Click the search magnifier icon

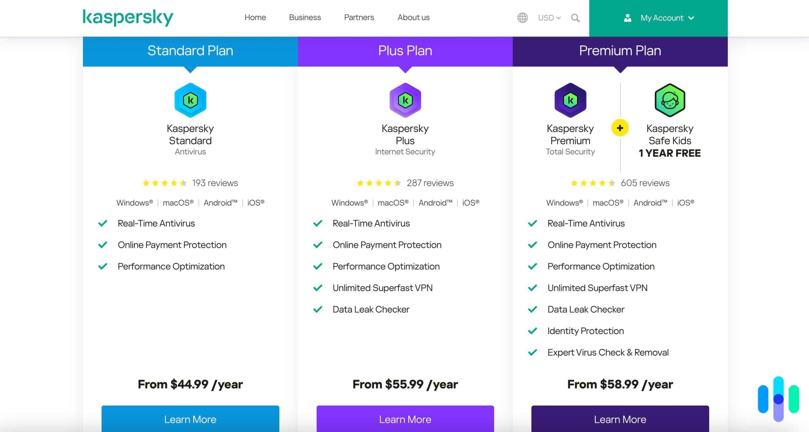[x=575, y=18]
